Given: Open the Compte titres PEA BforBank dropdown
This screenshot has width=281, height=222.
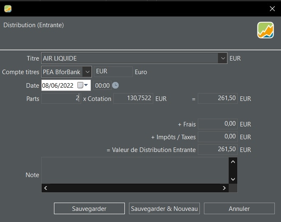Looking at the screenshot, I should 87,72.
